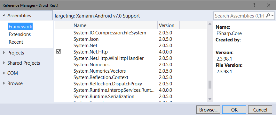
Task: Click the search magnifier icon
Action: [x=268, y=16]
